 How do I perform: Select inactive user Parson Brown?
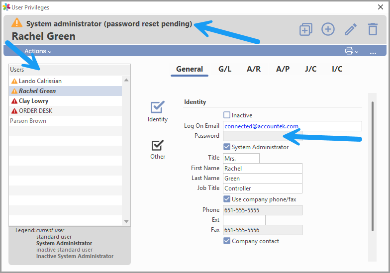[66, 121]
